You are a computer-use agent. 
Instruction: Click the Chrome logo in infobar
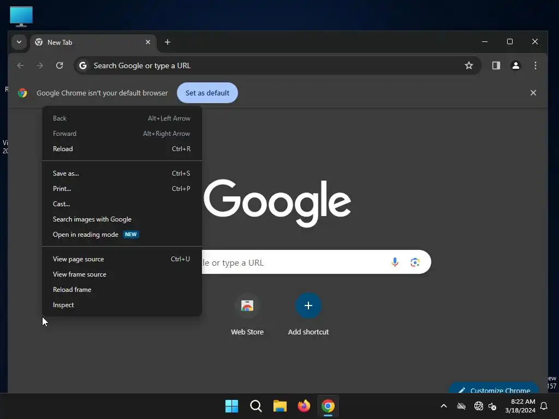pyautogui.click(x=22, y=93)
